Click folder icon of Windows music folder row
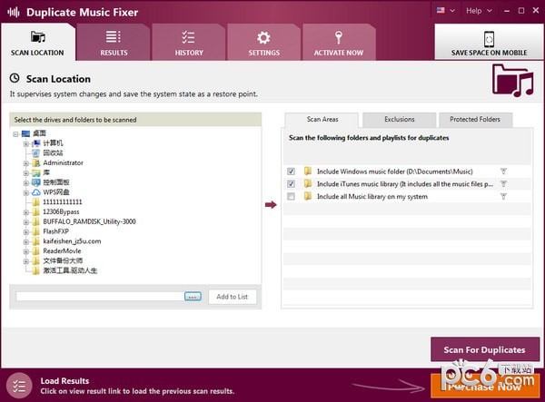Screen dimensions: 545x402 [x=308, y=172]
